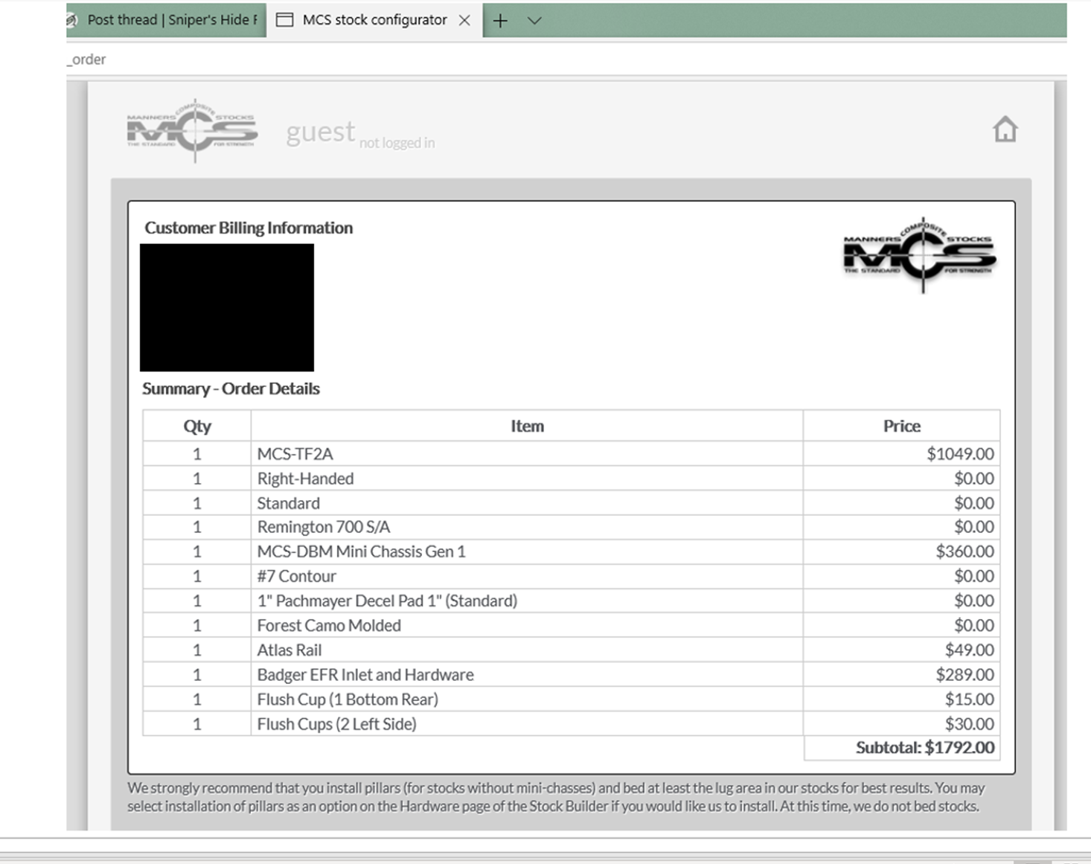This screenshot has height=864, width=1091.
Task: Click the Atlas Rail item cell
Action: tap(527, 650)
